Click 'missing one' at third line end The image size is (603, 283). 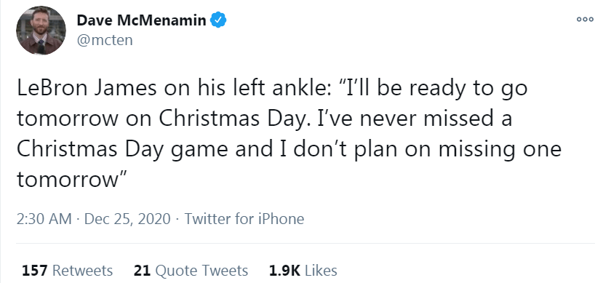(500, 150)
